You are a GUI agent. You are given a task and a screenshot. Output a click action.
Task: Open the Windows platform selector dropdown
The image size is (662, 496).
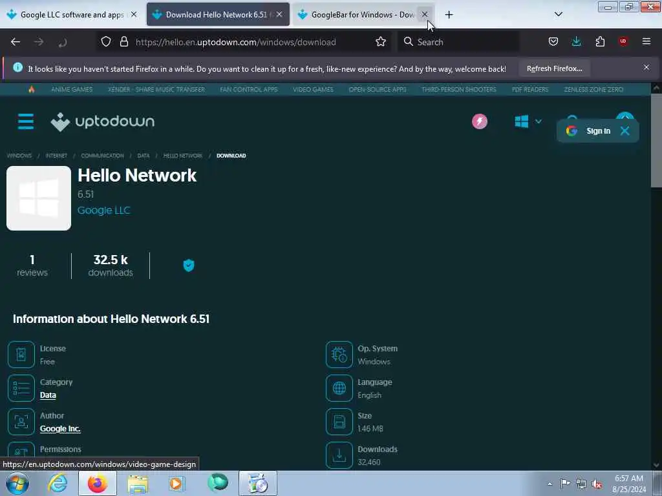(x=528, y=121)
